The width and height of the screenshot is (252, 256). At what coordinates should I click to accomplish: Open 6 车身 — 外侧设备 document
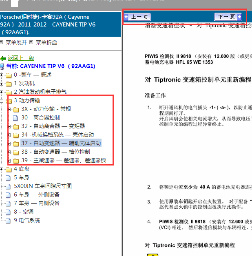(x=37, y=194)
